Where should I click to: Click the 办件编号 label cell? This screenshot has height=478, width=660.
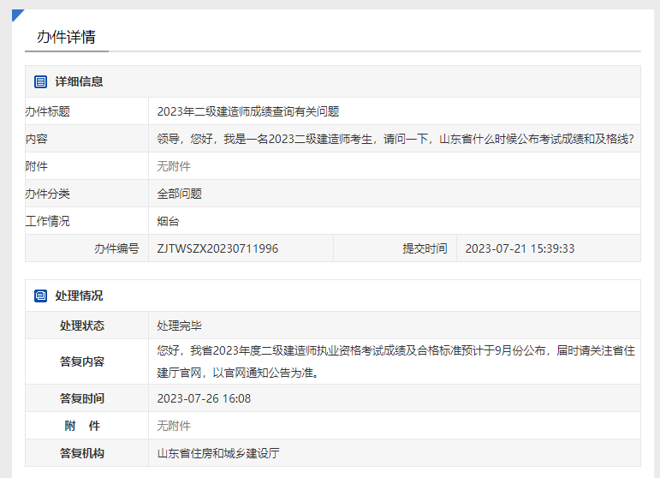pyautogui.click(x=116, y=248)
